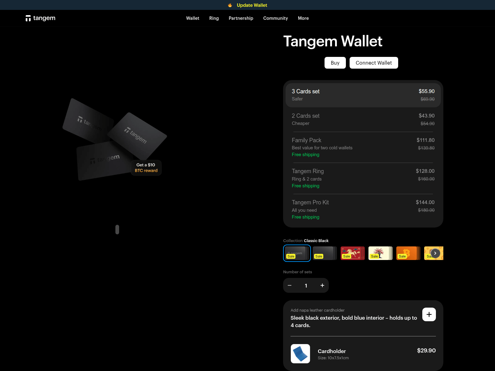The height and width of the screenshot is (371, 495).
Task: Select the Family Pack option
Action: pyautogui.click(x=363, y=147)
